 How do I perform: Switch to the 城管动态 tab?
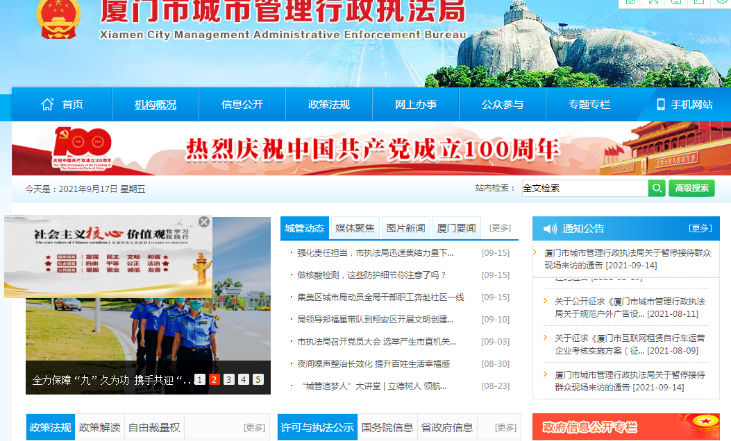click(x=305, y=228)
